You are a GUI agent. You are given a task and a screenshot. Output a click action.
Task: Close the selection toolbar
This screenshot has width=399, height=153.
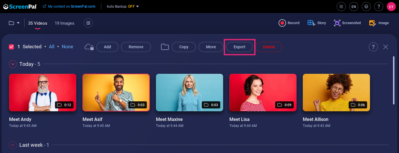click(386, 47)
